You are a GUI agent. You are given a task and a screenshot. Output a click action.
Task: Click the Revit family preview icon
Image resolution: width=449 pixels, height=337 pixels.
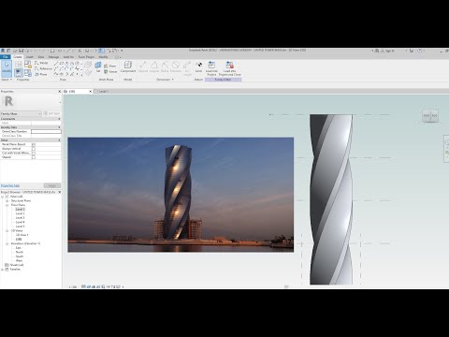click(x=9, y=101)
